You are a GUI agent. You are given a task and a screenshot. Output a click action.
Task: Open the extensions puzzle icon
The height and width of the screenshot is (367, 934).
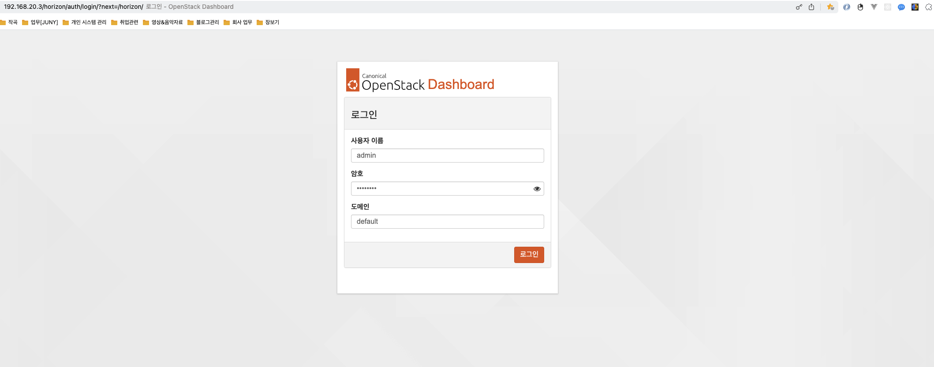928,7
